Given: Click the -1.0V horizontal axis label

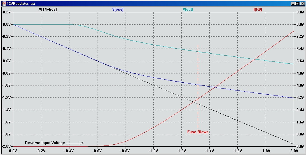Looking at the screenshot, I should pos(153,151).
